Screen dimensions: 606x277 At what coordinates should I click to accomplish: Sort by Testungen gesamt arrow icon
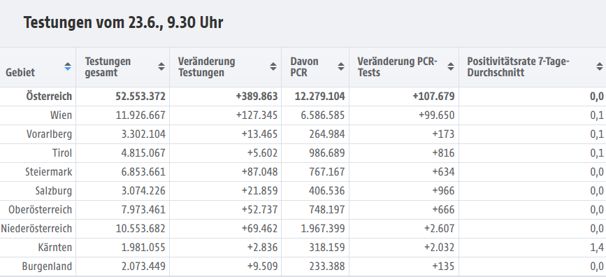161,66
